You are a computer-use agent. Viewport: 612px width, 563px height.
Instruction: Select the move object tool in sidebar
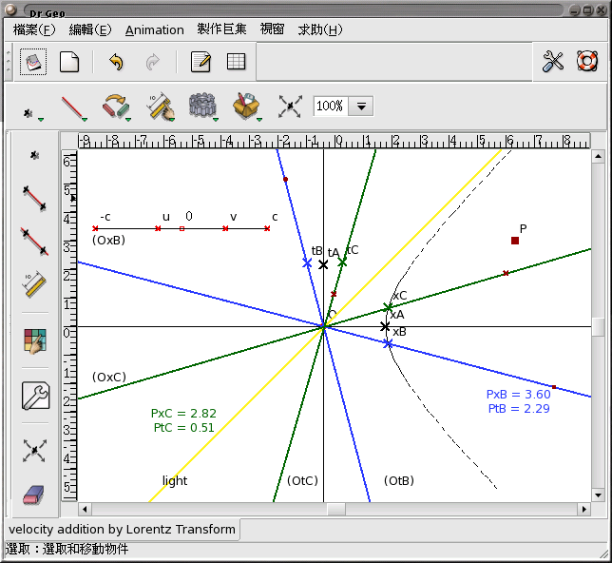(34, 451)
